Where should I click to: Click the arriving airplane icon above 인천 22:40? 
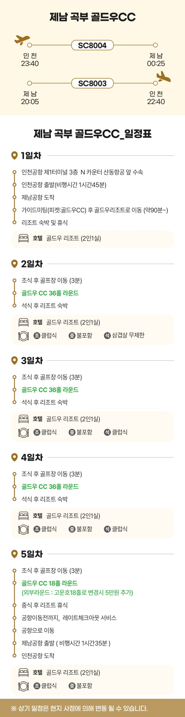[163, 77]
